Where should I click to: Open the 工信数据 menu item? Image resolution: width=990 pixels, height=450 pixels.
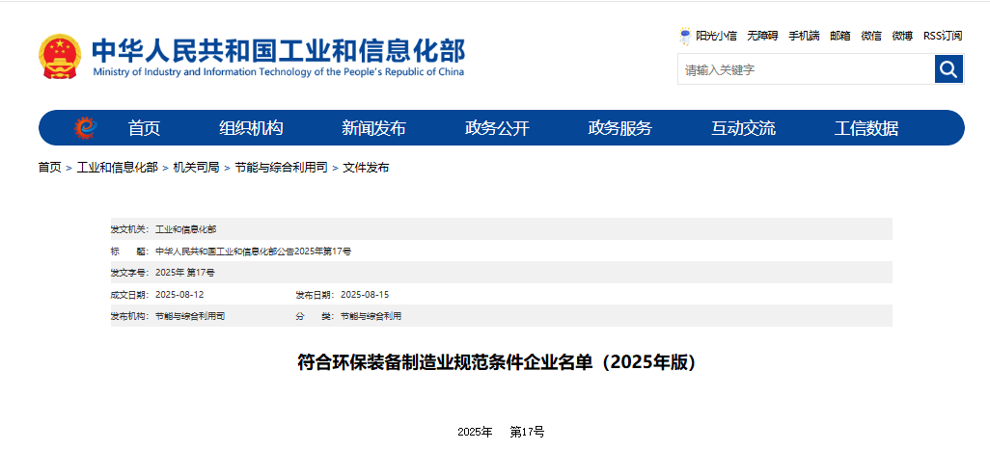[866, 128]
